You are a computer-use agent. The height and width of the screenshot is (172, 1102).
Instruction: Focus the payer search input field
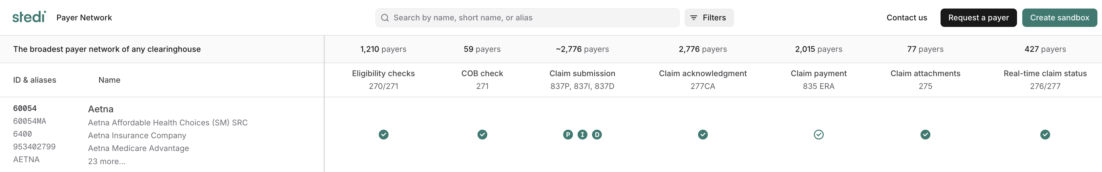point(530,17)
